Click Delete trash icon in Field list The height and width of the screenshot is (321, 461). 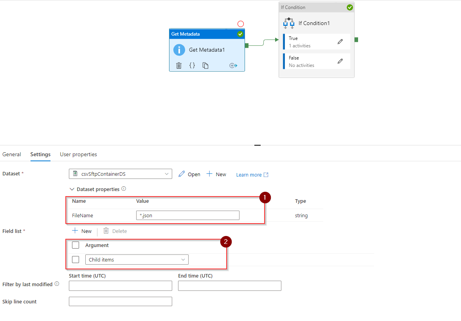(106, 231)
